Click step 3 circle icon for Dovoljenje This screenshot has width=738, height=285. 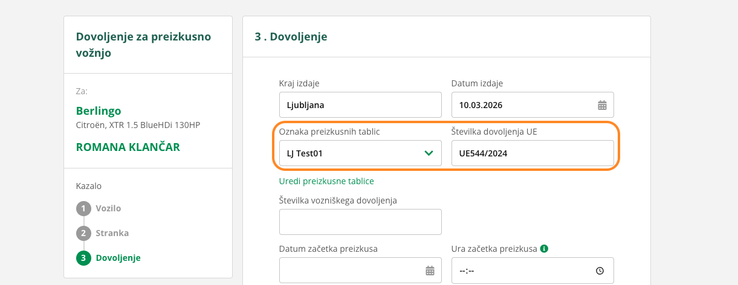[83, 258]
